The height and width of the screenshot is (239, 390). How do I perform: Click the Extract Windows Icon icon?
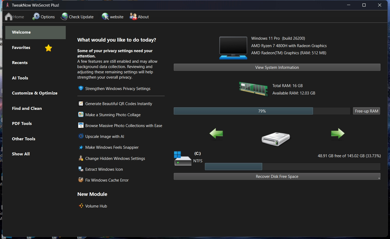81,169
